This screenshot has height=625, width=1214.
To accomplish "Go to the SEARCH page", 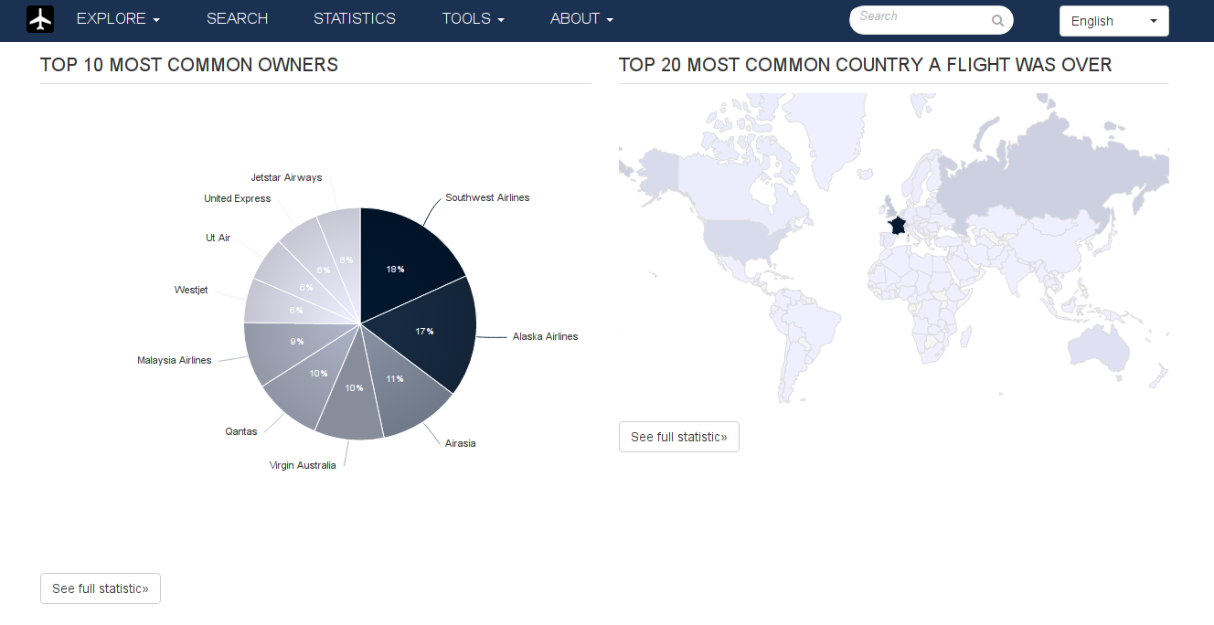I will [237, 19].
